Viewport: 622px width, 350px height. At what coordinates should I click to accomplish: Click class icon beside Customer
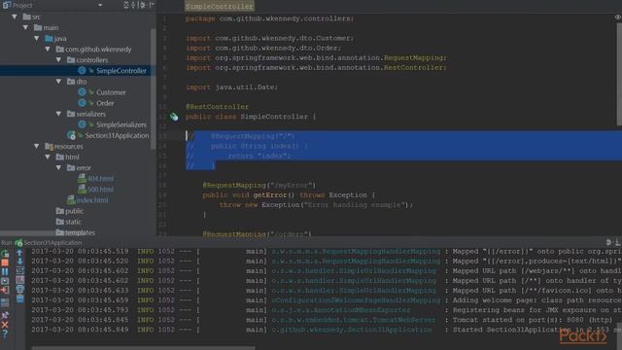point(82,92)
